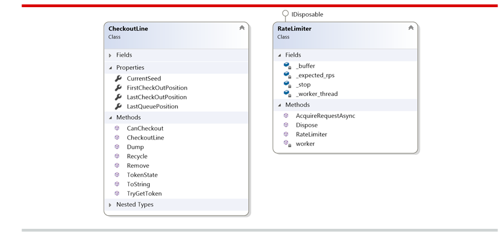This screenshot has width=503, height=236.
Task: Select the RateLimiter class title header
Action: coord(295,29)
